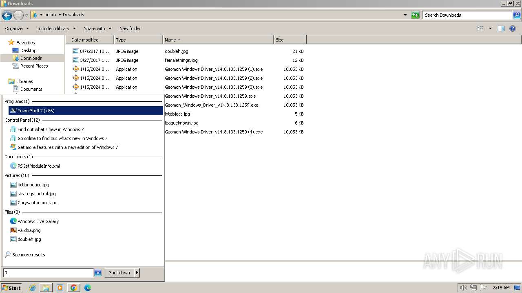Open Internet Explorer from taskbar

[32, 288]
